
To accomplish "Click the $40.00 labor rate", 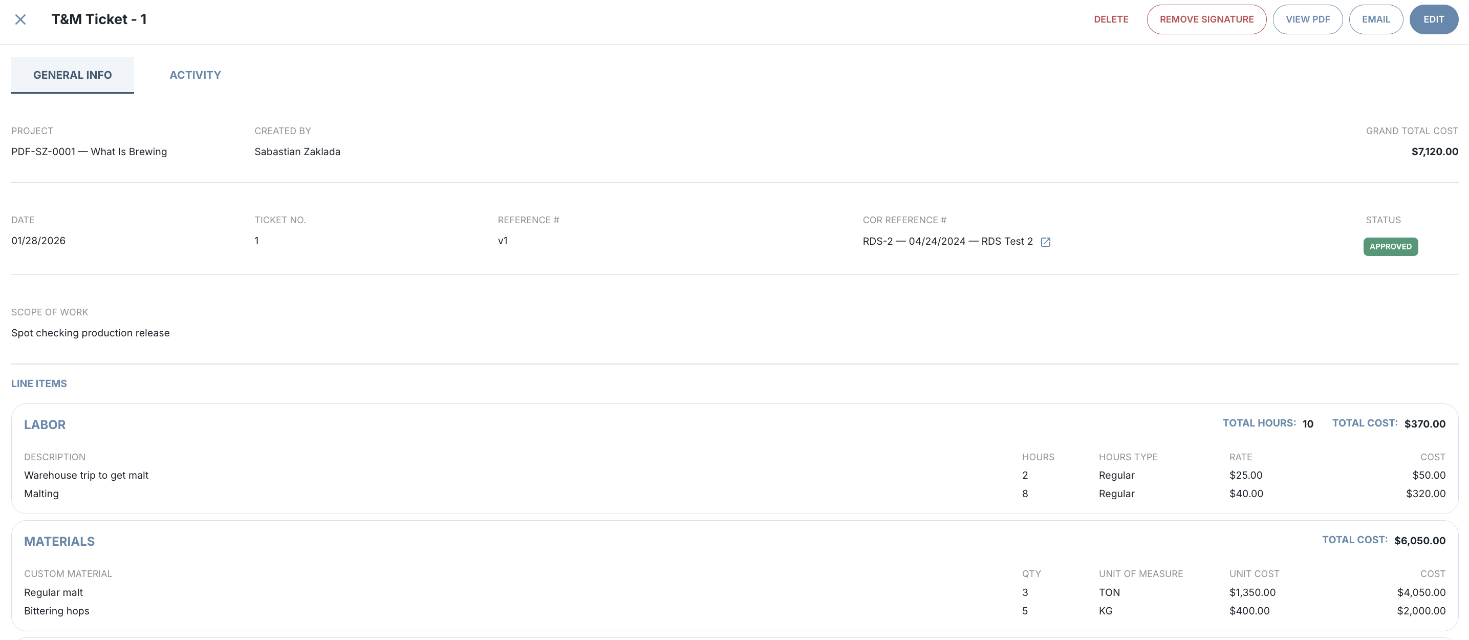I will [x=1246, y=494].
